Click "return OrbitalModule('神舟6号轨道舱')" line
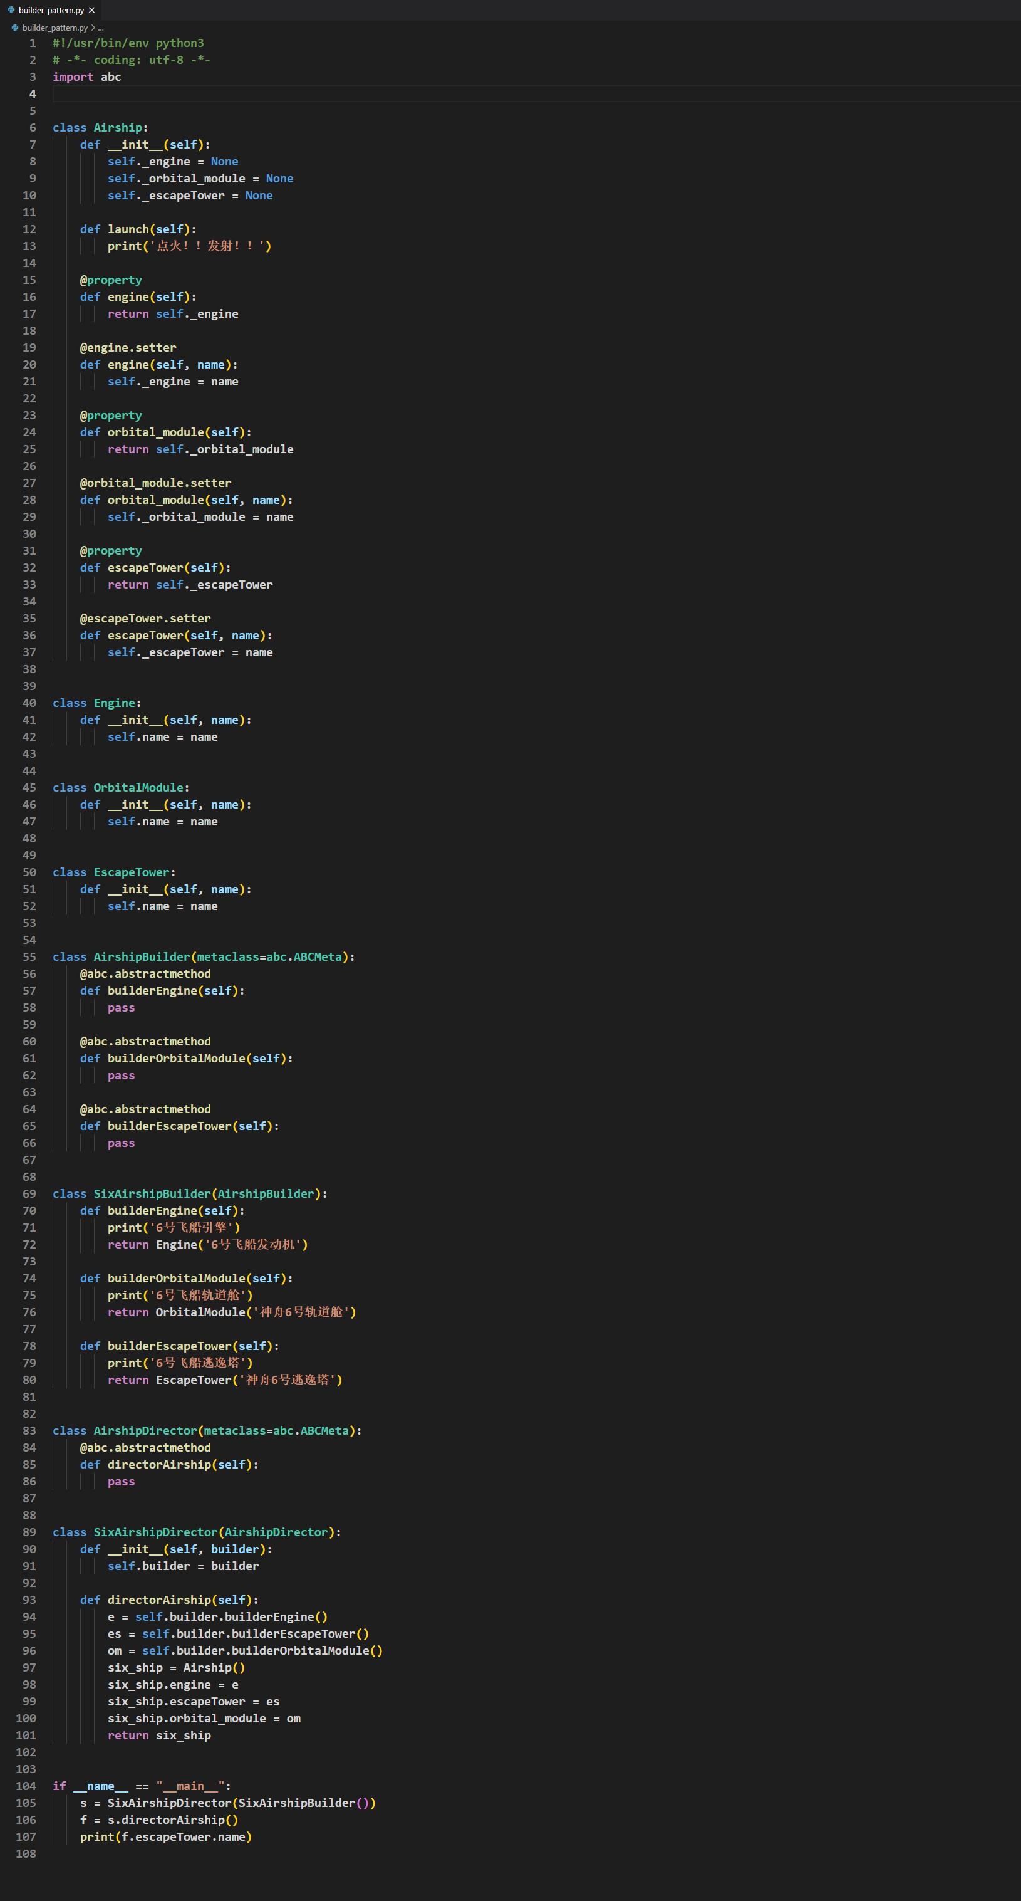Screen dimensions: 1021x1901 [232, 1313]
